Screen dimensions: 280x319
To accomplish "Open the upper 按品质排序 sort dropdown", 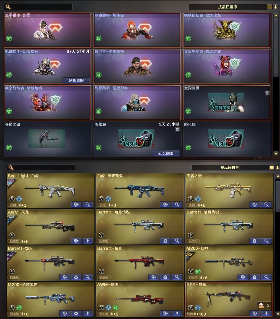I will tap(228, 7).
